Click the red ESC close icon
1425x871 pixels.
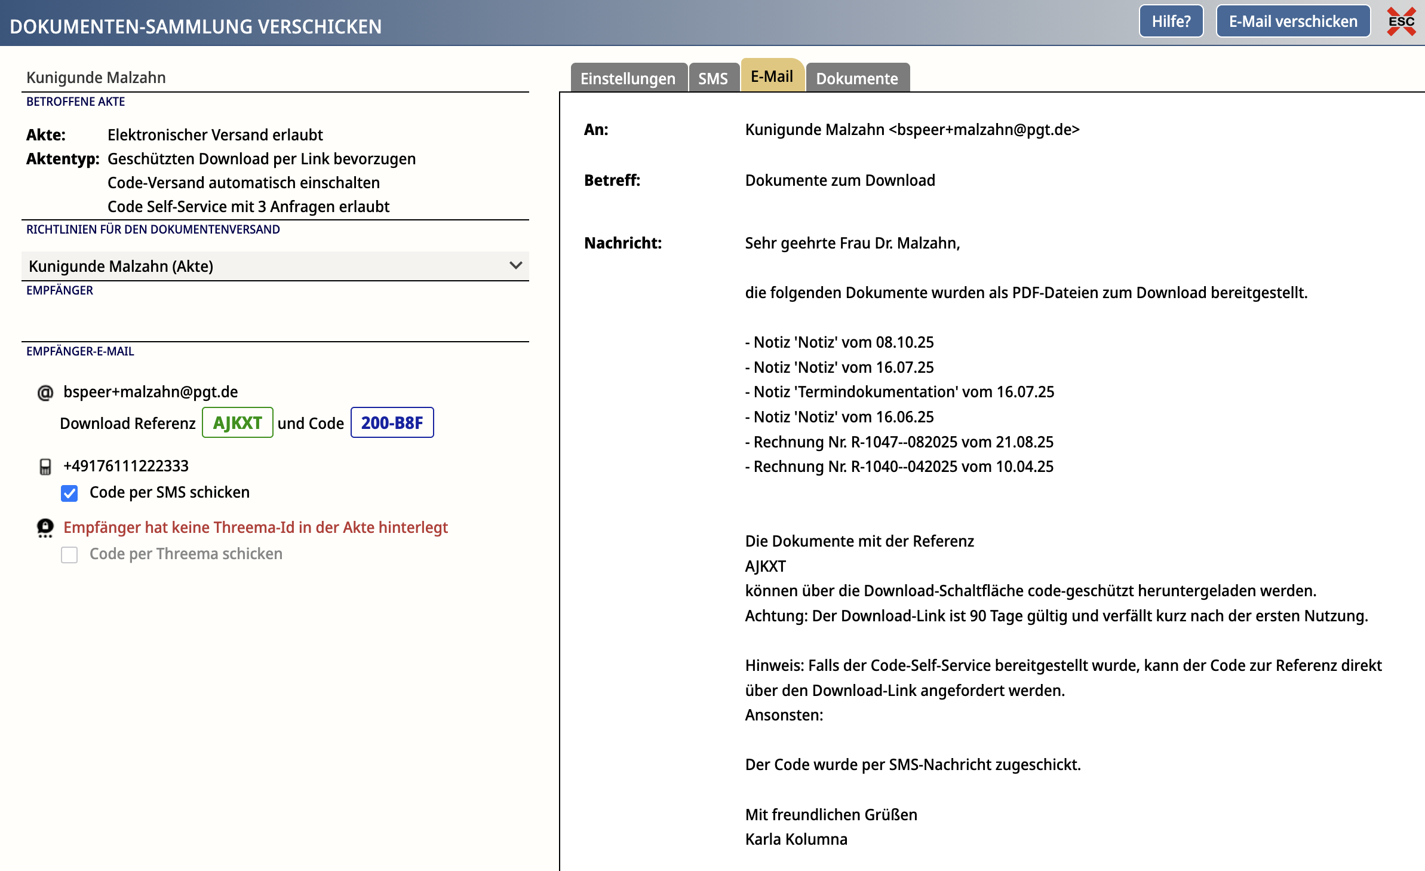tap(1401, 22)
